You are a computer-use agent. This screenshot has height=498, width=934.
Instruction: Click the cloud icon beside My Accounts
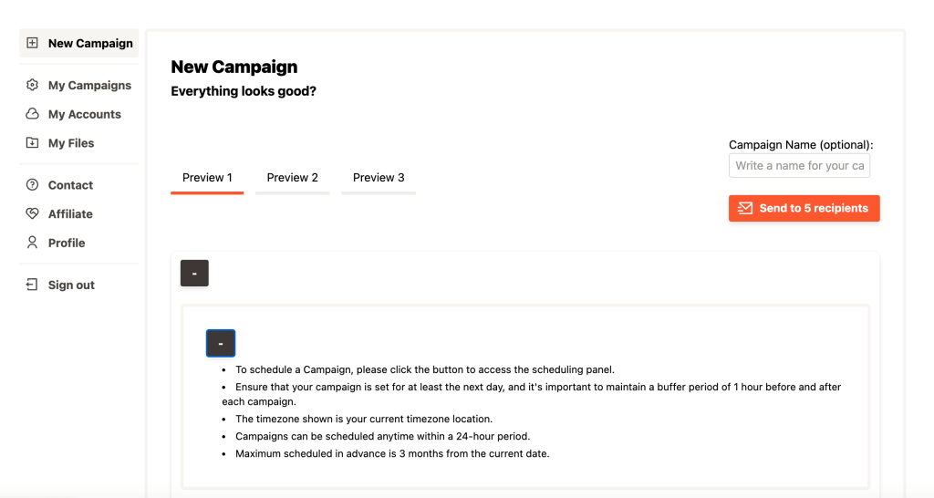(33, 114)
